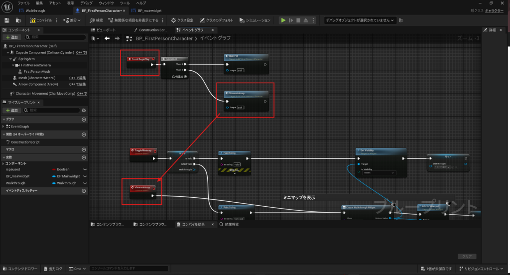The image size is (510, 275).
Task: Open the Content Drawer (コンテンツドロワー)
Action: (x=19, y=269)
